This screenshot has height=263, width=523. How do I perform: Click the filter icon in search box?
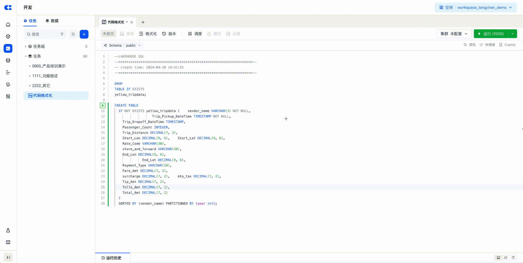[62, 34]
